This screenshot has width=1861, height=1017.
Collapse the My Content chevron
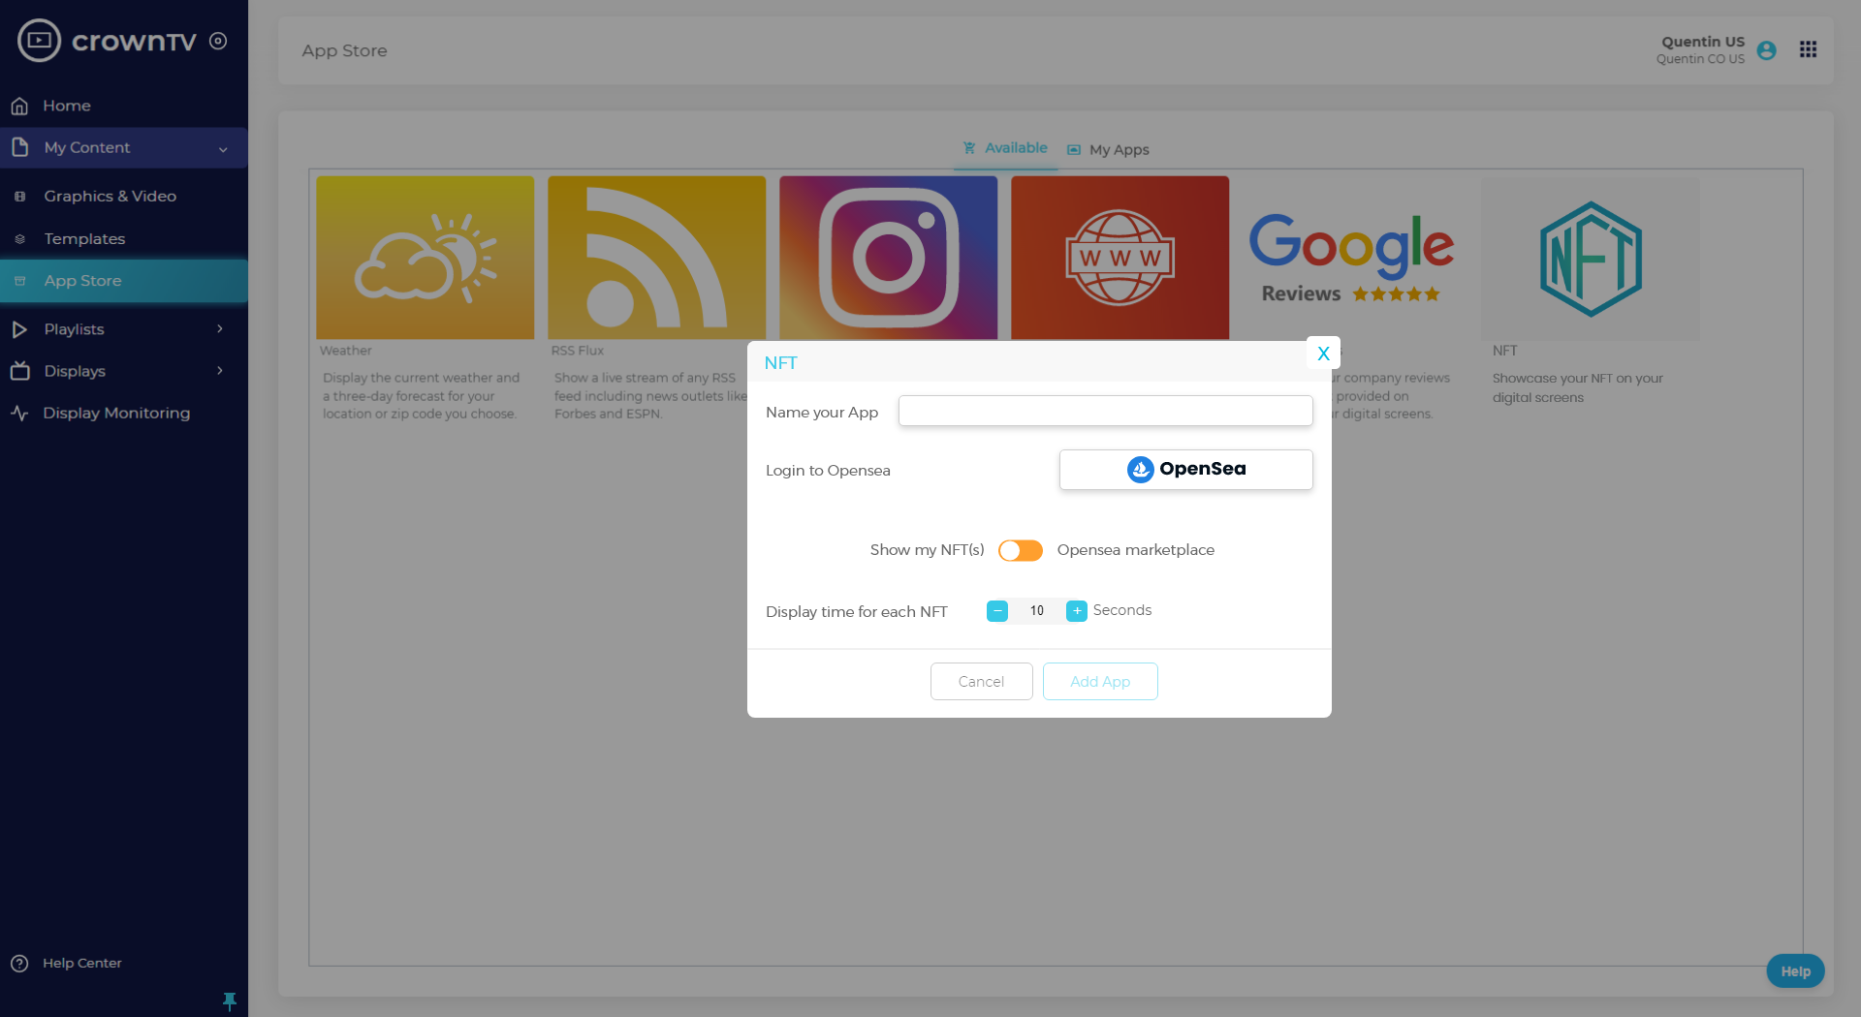pyautogui.click(x=223, y=149)
